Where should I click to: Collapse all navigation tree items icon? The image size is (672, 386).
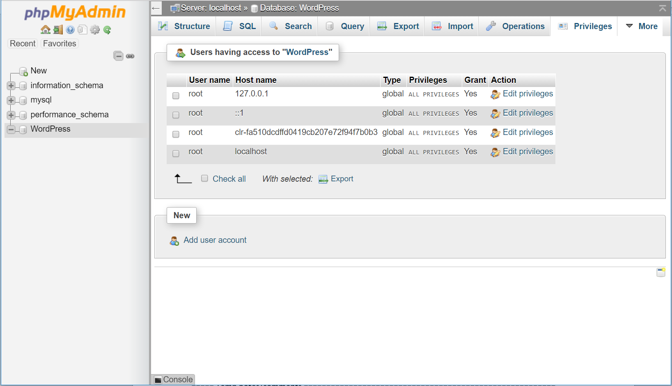coord(118,56)
